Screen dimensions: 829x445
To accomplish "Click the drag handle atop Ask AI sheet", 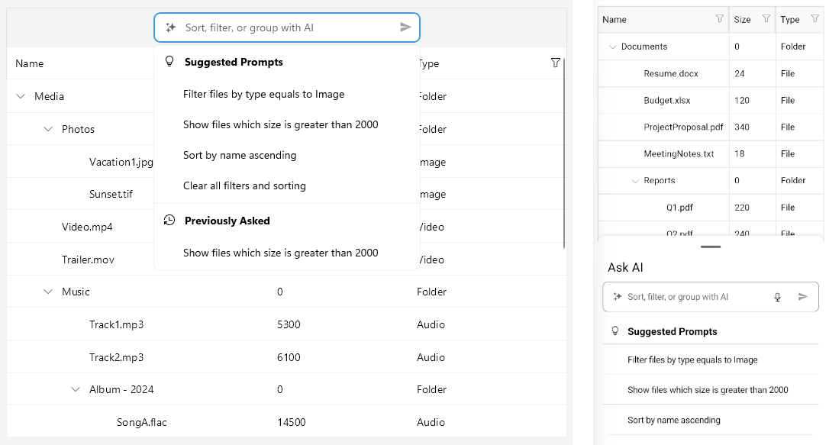I will (x=710, y=247).
